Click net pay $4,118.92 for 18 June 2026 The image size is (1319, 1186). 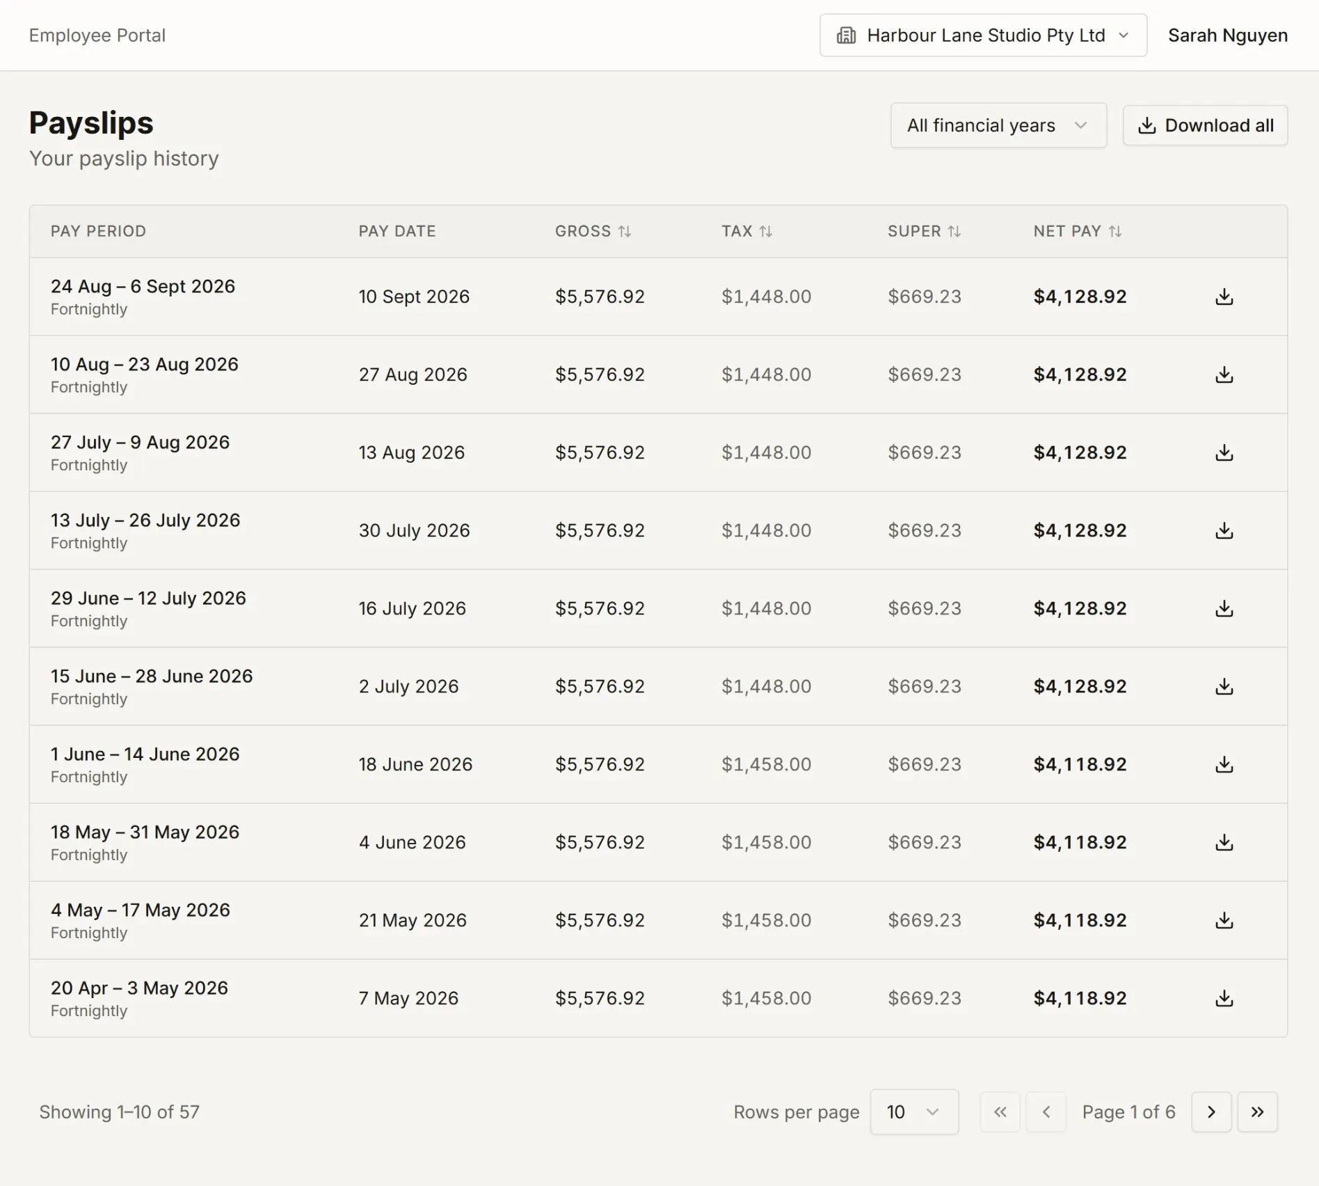(x=1080, y=765)
